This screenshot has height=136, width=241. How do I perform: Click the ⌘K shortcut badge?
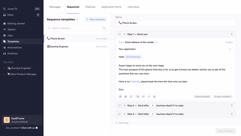coord(37,9)
